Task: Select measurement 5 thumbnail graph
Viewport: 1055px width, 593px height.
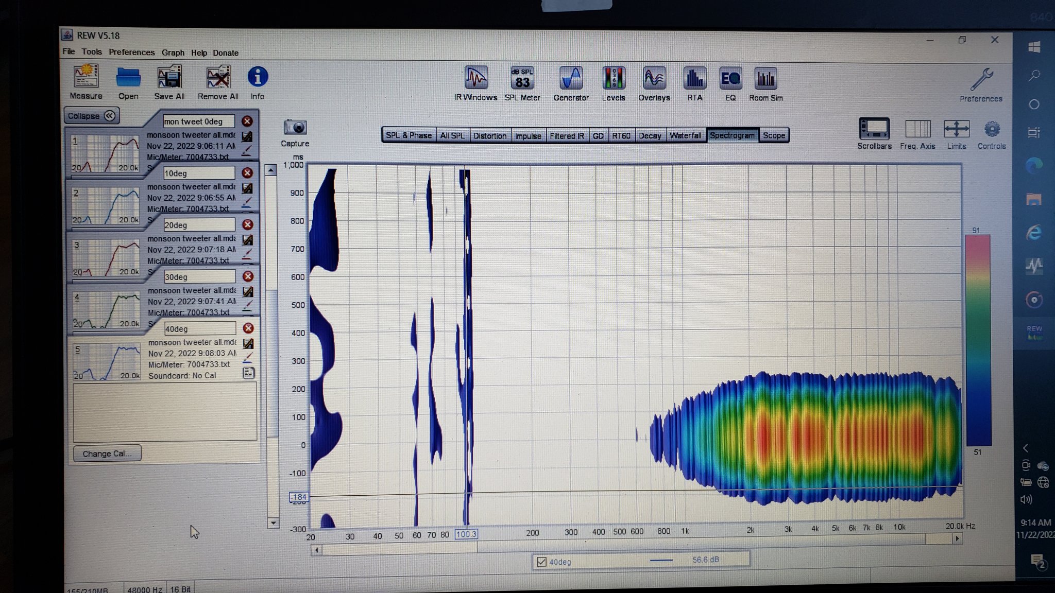Action: click(x=107, y=362)
